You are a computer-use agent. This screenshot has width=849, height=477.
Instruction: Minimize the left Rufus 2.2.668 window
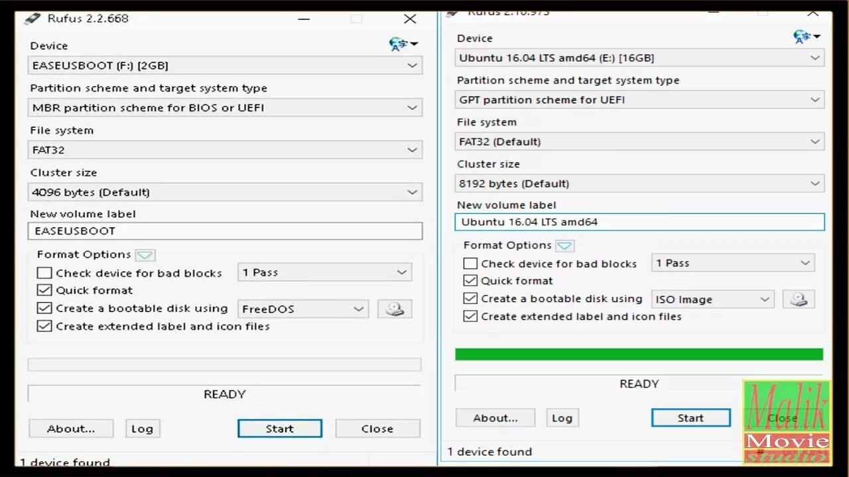point(304,19)
